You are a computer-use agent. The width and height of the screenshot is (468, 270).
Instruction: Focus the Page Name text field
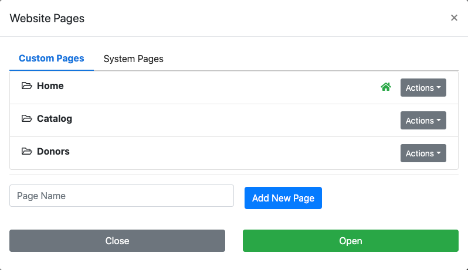point(121,196)
